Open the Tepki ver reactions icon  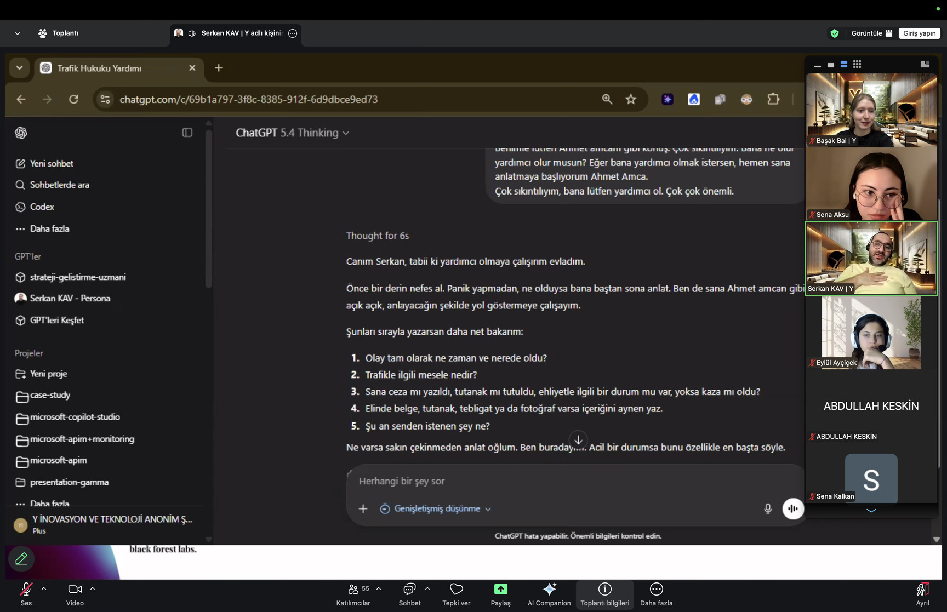pyautogui.click(x=456, y=594)
